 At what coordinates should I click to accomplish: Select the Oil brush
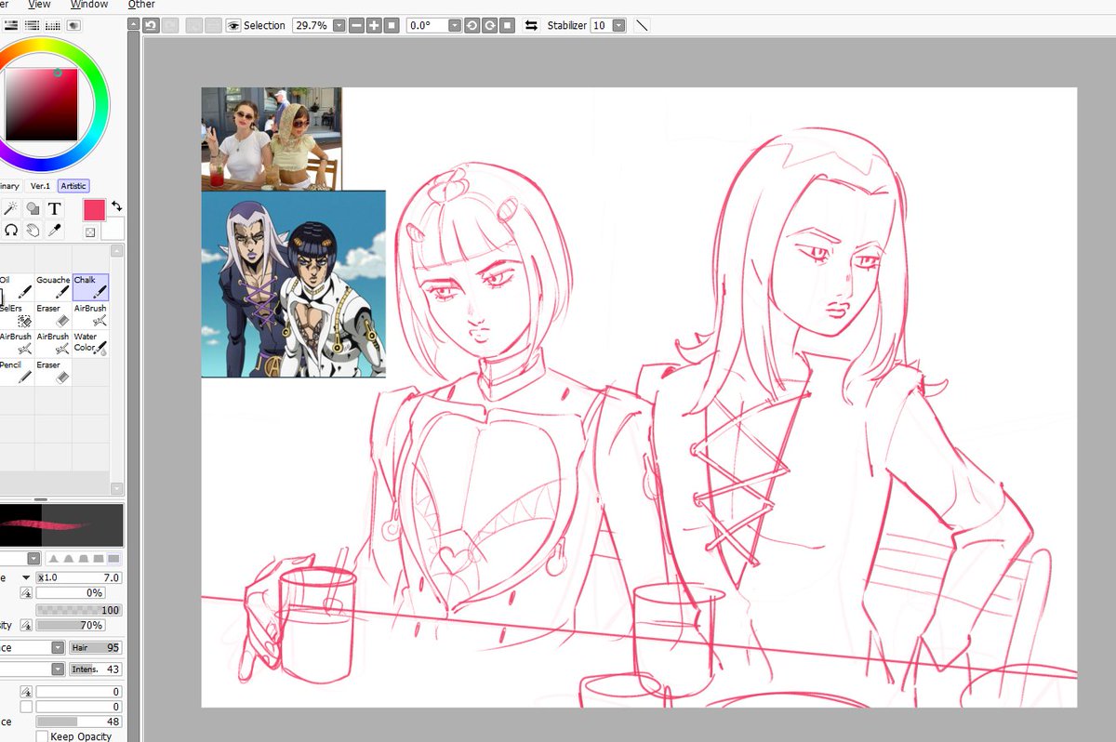click(x=17, y=287)
